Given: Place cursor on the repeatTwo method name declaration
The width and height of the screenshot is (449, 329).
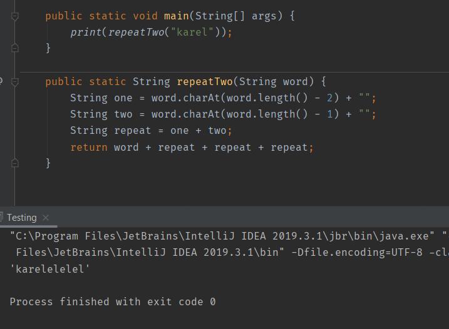Looking at the screenshot, I should 205,82.
